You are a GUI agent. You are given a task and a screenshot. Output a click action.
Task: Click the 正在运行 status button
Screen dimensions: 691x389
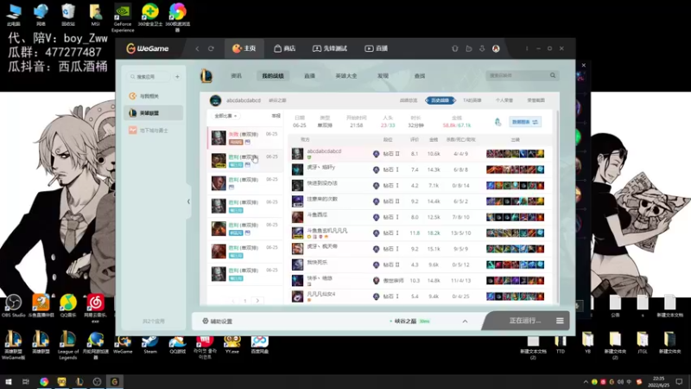[x=524, y=321]
